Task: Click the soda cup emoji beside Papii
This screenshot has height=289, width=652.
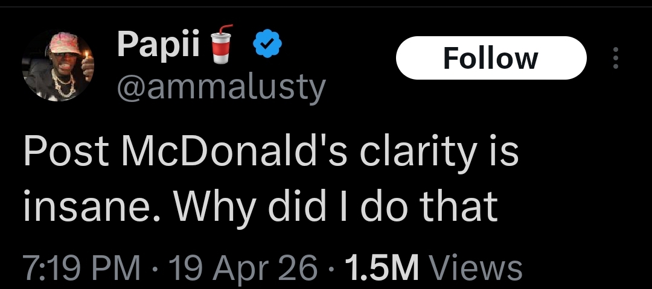Action: click(223, 44)
